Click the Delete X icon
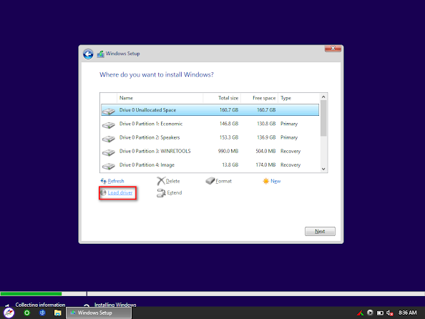 161,181
